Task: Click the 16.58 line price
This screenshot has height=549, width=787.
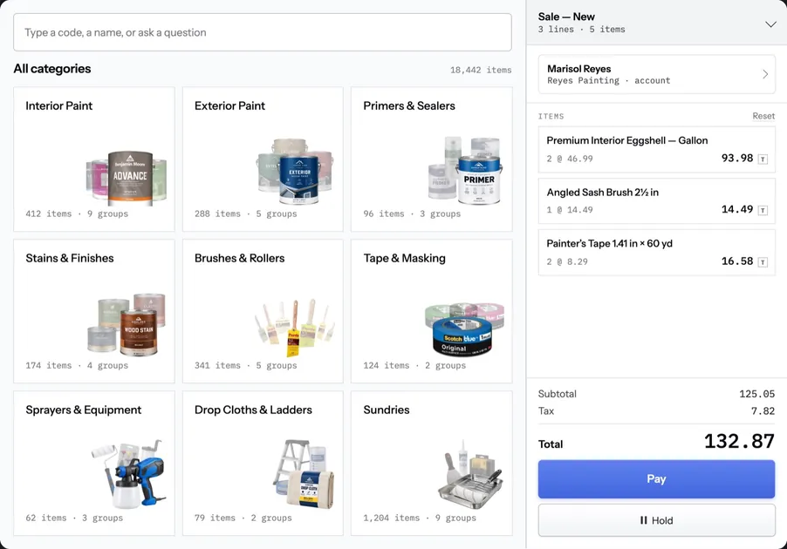Action: [736, 261]
